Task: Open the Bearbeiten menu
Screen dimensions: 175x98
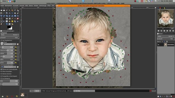Action: click(8, 5)
